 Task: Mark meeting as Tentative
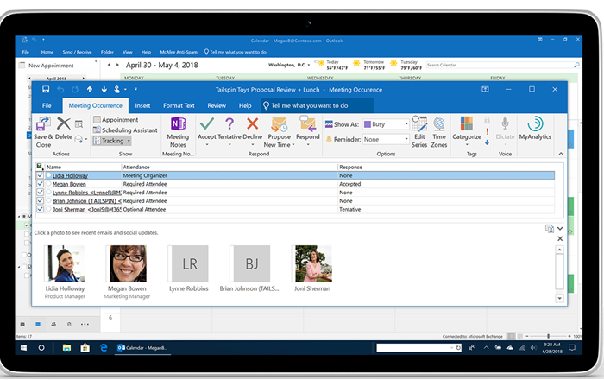230,123
